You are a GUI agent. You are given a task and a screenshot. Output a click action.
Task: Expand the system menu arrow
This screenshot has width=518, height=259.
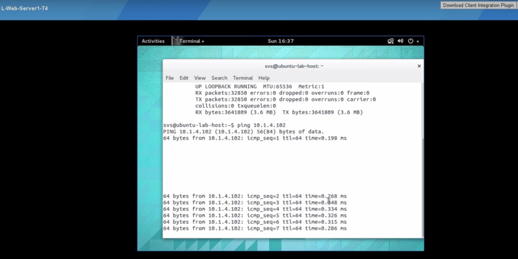[418, 42]
